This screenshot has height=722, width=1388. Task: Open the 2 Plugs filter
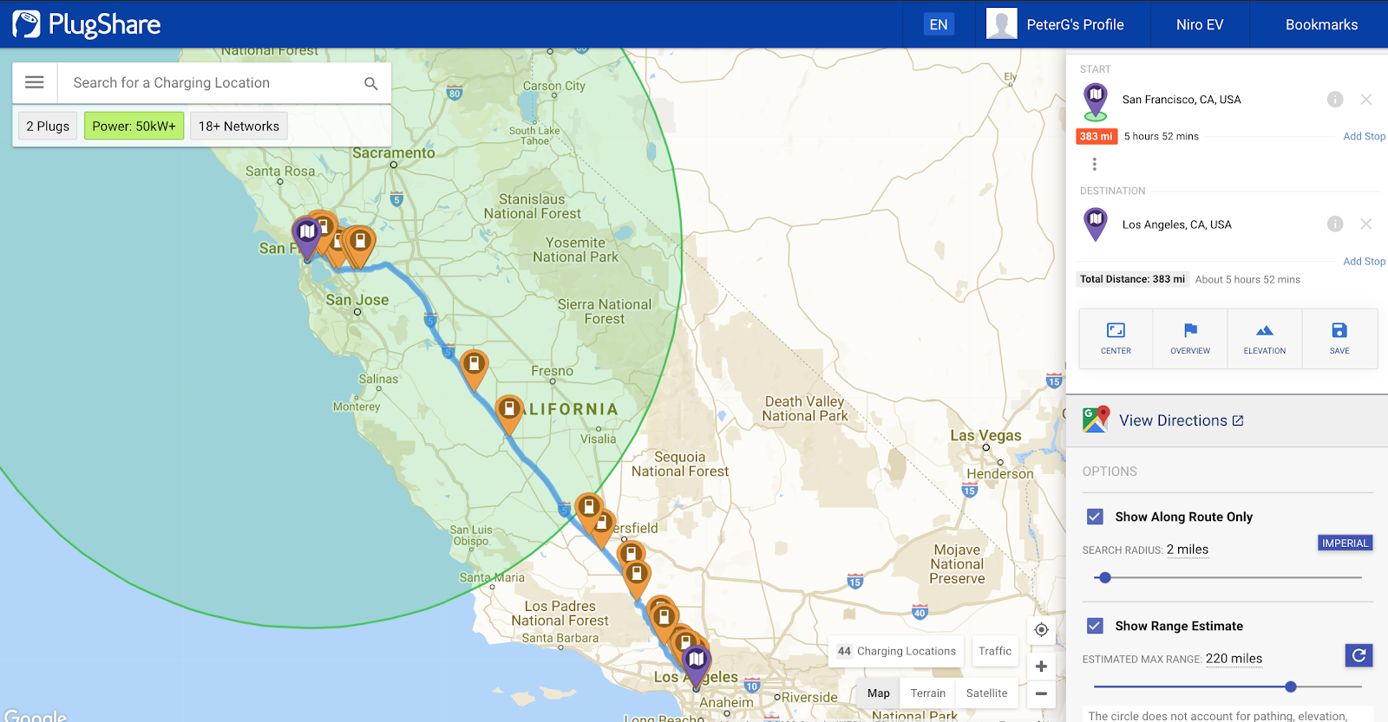tap(48, 127)
